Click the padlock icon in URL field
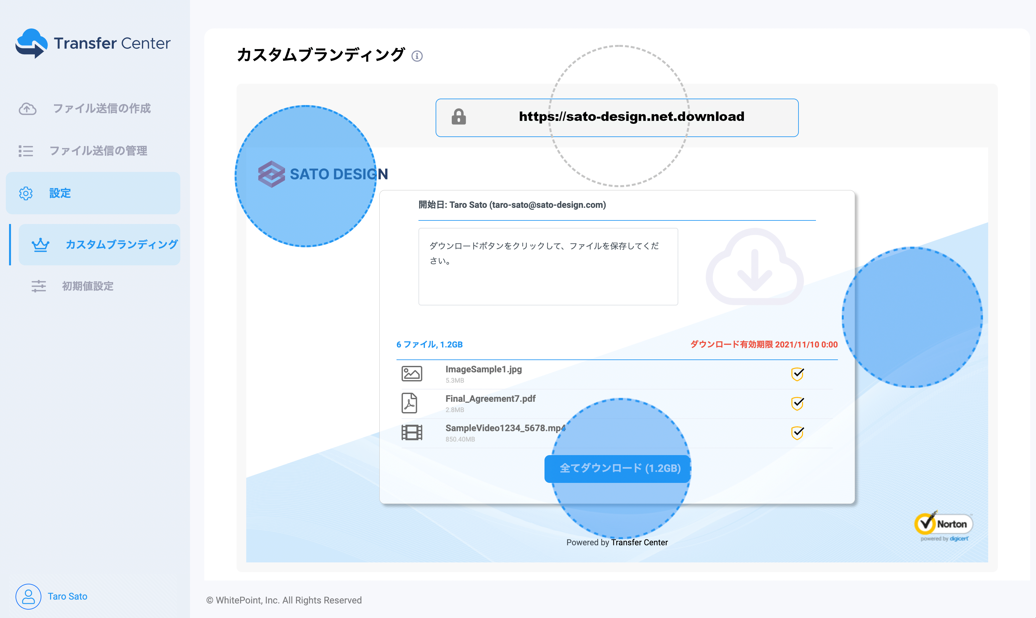This screenshot has width=1036, height=618. click(x=459, y=117)
